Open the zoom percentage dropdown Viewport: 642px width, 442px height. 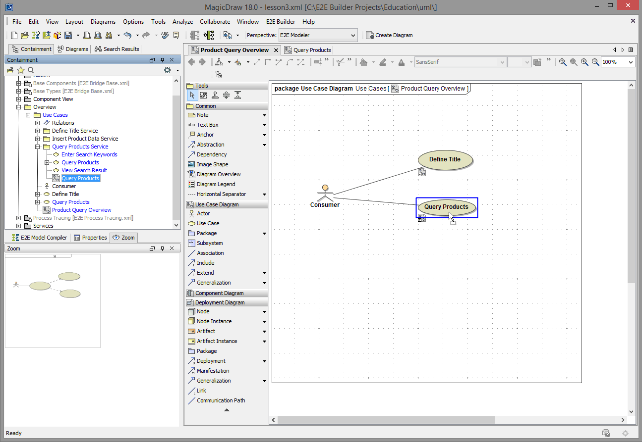[x=631, y=62]
